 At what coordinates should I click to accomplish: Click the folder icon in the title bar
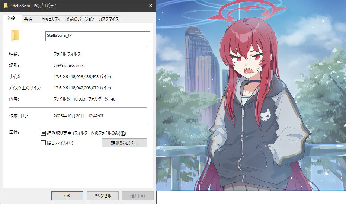coord(6,6)
